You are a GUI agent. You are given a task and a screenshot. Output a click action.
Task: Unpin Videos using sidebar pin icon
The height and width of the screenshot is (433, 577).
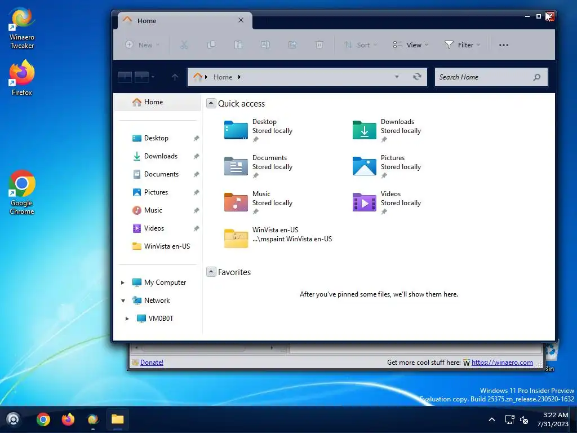coord(197,228)
